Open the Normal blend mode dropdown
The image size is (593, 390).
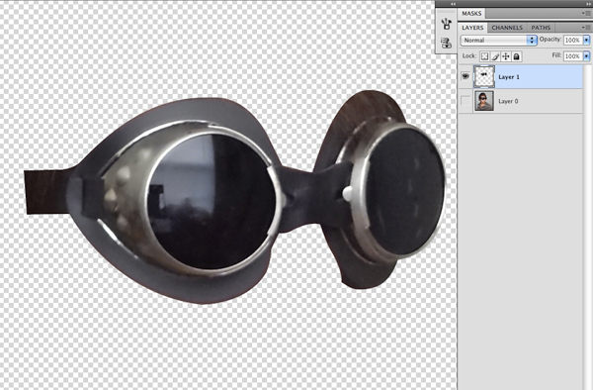498,41
